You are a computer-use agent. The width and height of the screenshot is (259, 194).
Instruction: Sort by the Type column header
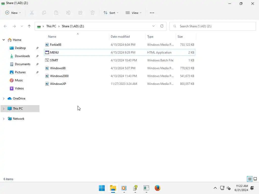(x=150, y=37)
